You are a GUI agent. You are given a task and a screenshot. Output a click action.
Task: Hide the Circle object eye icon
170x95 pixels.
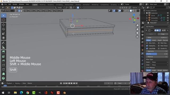click(168, 16)
